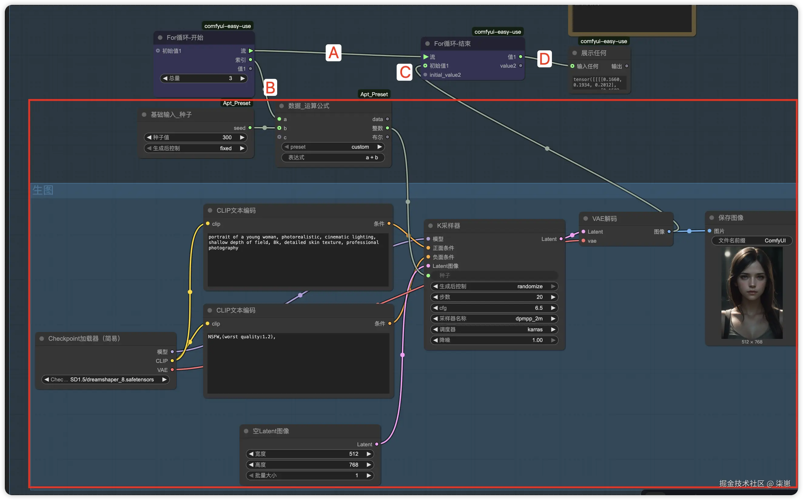The height and width of the screenshot is (500, 803).
Task: Toggle collapse dot on 数据_运算公式 node
Action: tap(281, 106)
